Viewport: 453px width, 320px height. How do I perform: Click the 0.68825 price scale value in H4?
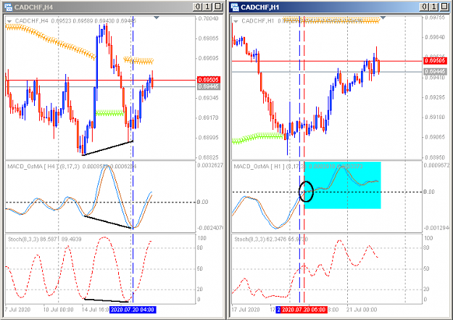pyautogui.click(x=208, y=157)
